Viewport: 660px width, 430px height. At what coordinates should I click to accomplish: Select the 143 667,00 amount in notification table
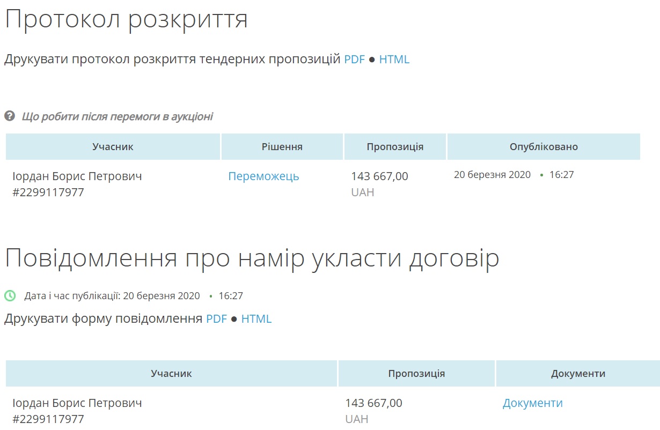pyautogui.click(x=373, y=403)
